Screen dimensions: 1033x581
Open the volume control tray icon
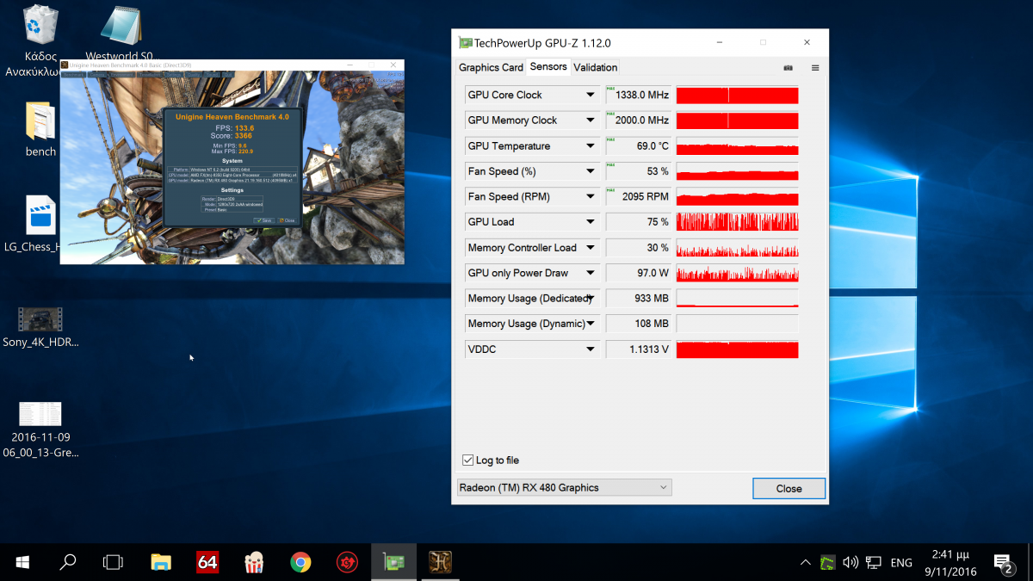click(x=851, y=563)
